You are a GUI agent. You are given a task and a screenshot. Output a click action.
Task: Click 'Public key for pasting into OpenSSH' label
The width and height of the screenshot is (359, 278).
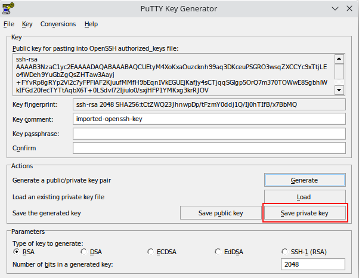tap(95, 48)
